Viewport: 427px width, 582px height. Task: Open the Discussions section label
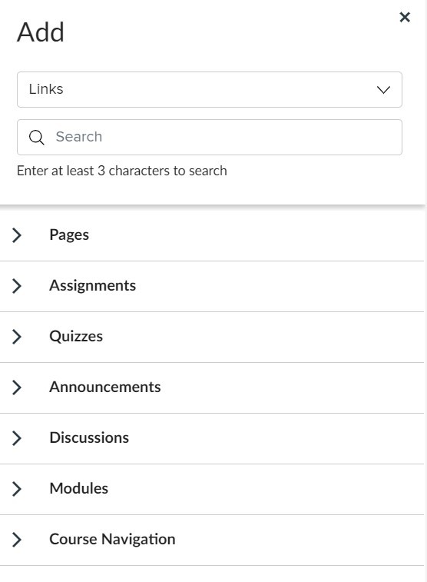click(x=89, y=437)
